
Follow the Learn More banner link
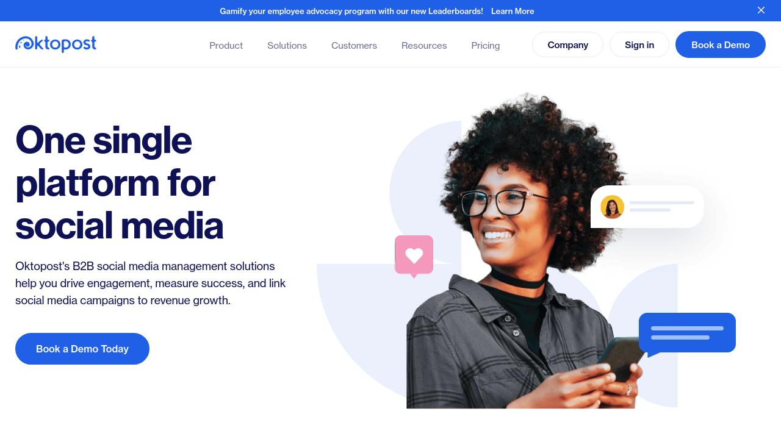click(x=513, y=11)
